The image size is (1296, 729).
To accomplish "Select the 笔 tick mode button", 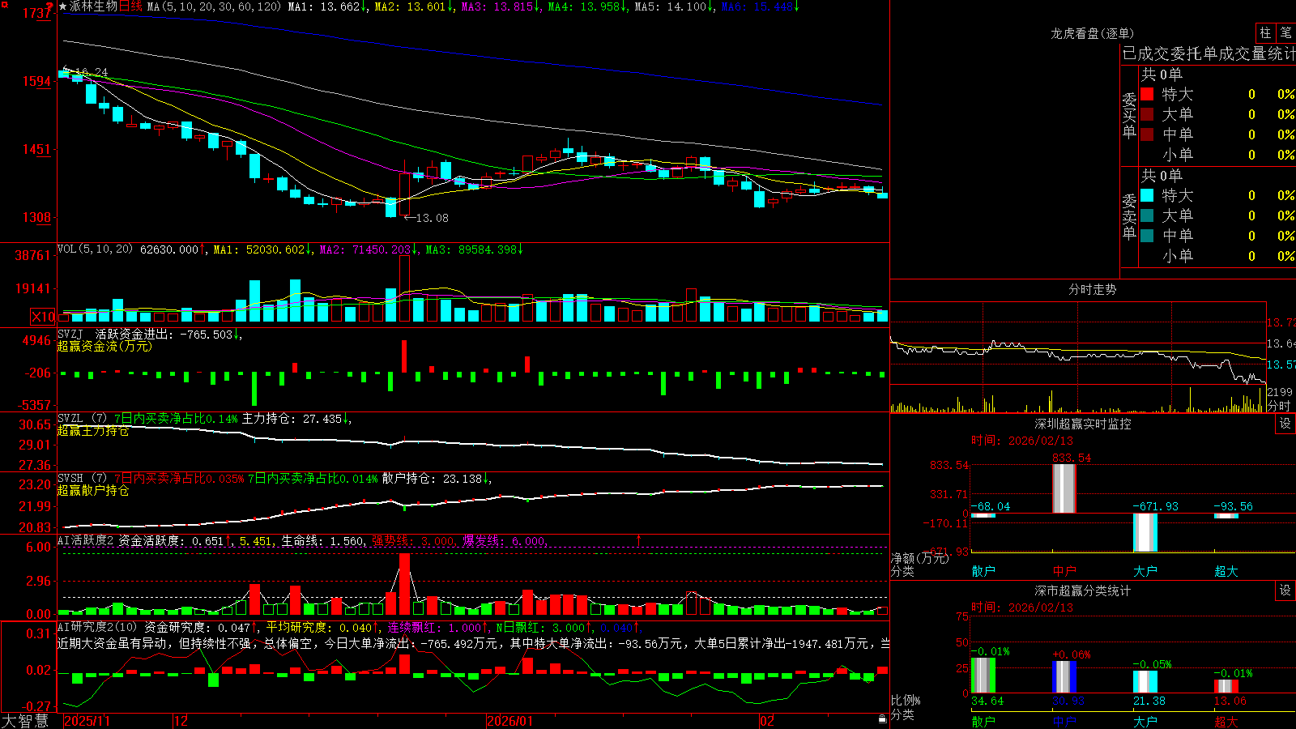I will coord(1285,32).
